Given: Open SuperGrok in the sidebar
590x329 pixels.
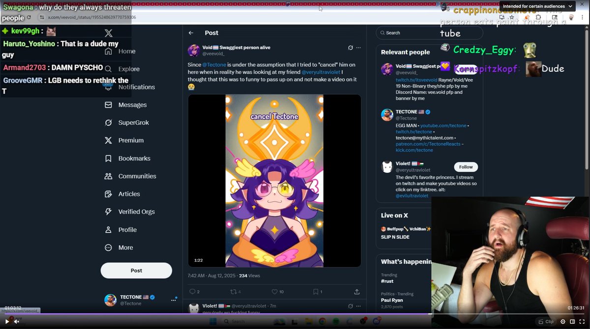Looking at the screenshot, I should 127,123.
